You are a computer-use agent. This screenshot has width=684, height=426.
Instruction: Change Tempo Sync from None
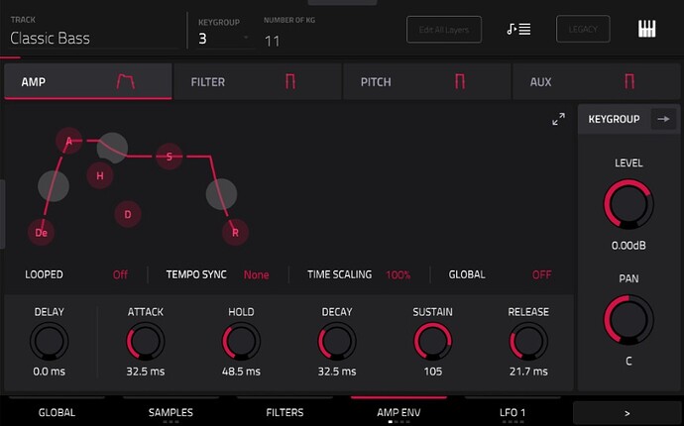256,274
